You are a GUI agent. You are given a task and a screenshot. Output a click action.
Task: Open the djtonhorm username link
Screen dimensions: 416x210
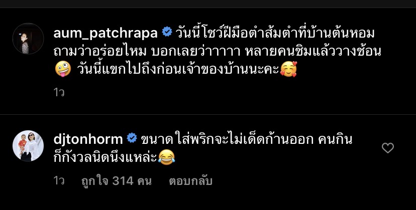coord(88,139)
